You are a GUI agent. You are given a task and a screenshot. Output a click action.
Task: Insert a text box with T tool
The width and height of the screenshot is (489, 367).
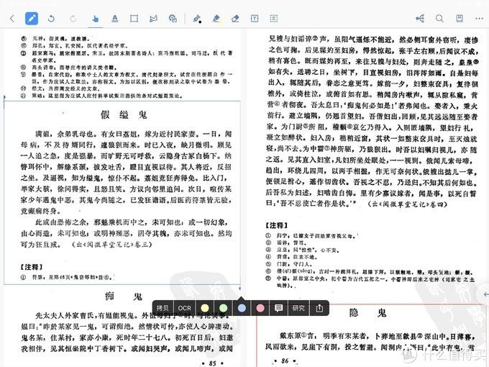tap(255, 19)
